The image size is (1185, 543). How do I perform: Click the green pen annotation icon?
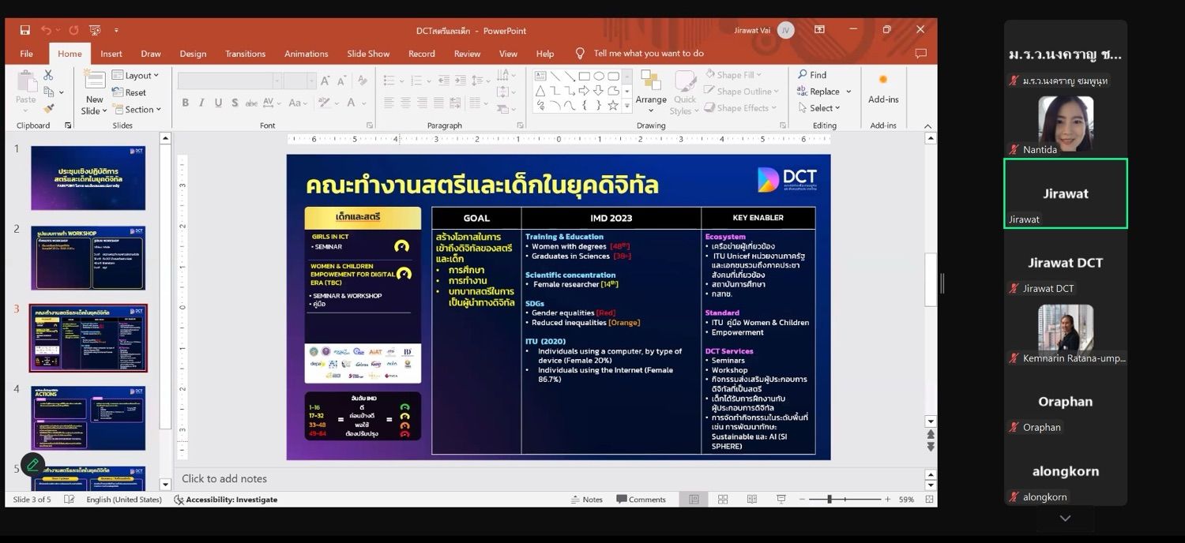click(32, 465)
